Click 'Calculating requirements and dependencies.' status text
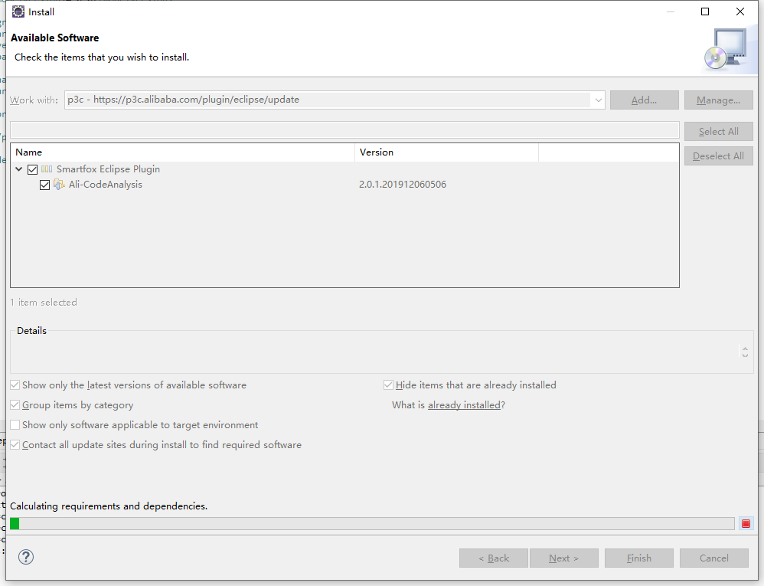 [x=109, y=506]
